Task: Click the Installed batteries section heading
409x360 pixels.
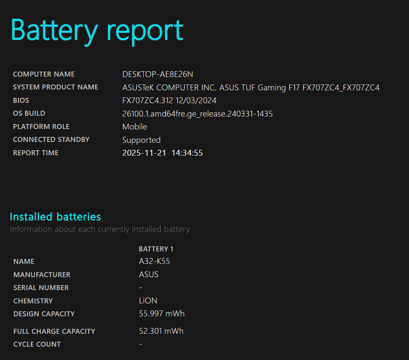Action: 55,217
